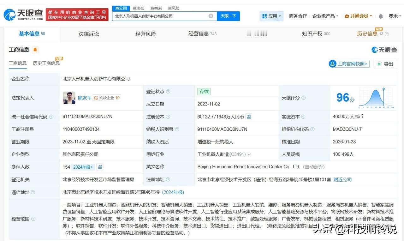Click the 导出 export button

pyautogui.click(x=385, y=64)
